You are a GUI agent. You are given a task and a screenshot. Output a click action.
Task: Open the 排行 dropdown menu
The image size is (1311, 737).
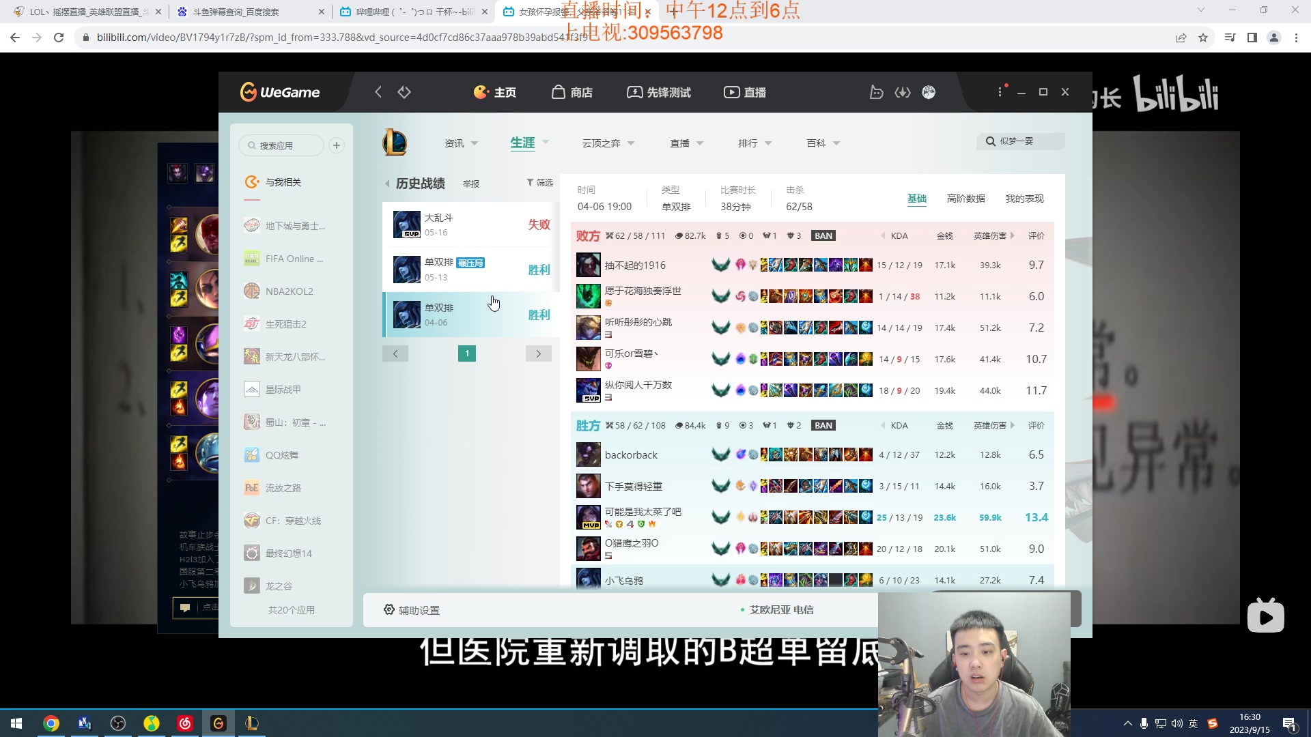[751, 143]
